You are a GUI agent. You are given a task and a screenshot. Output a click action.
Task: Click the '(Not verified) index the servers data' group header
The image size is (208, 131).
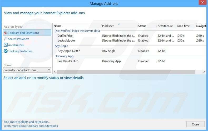point(77,31)
